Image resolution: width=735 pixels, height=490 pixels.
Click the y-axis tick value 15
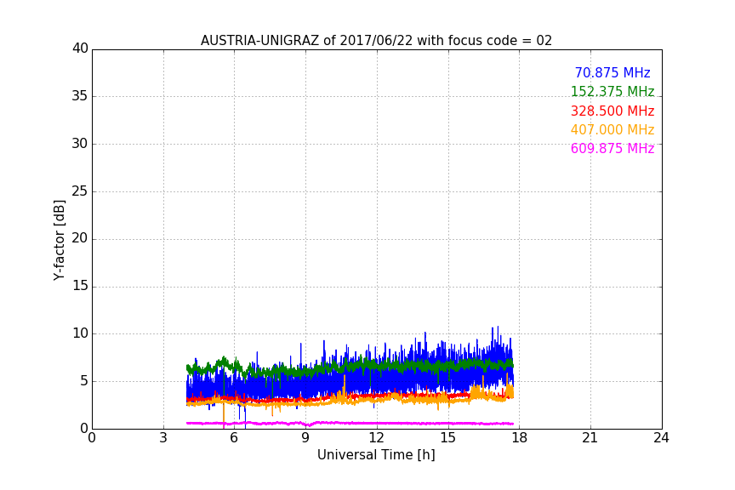tap(80, 286)
